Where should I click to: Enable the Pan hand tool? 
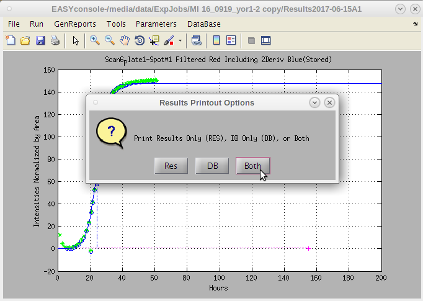(x=125, y=40)
